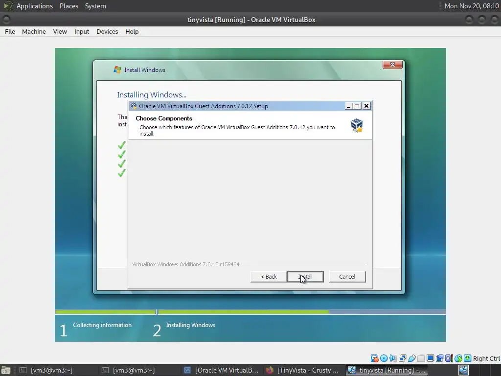Click the GNOME Applications menu logo icon
This screenshot has height=376, width=501.
point(8,6)
